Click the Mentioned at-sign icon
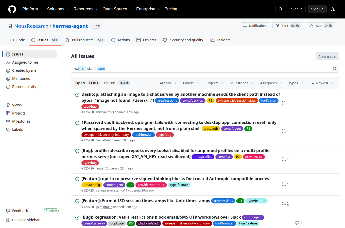 coord(8,79)
